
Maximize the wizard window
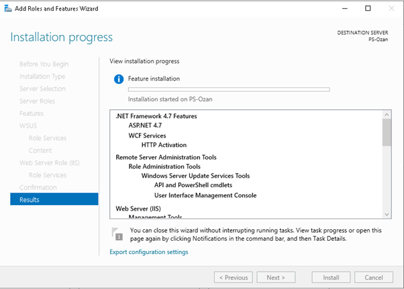click(367, 8)
